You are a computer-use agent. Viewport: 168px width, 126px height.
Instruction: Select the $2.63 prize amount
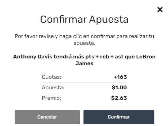coord(119,98)
